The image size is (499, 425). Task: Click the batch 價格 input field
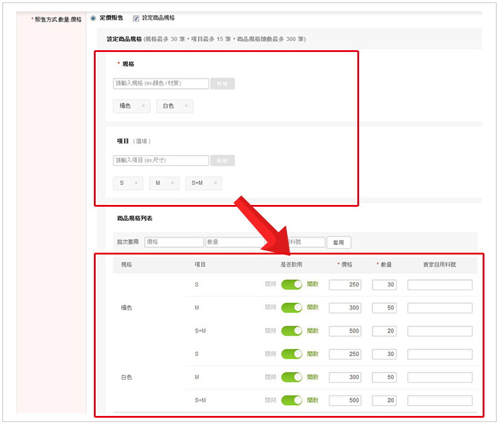(x=174, y=242)
